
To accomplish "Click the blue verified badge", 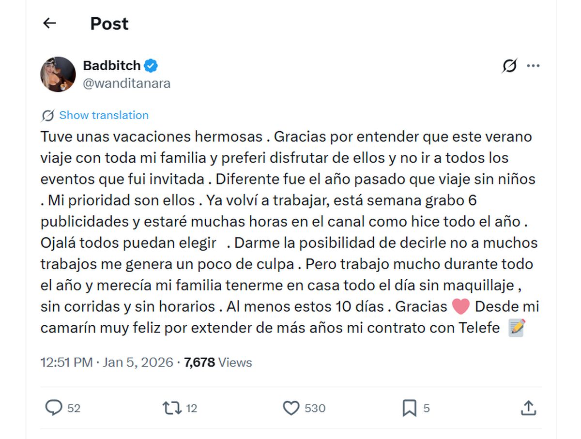I will 151,65.
